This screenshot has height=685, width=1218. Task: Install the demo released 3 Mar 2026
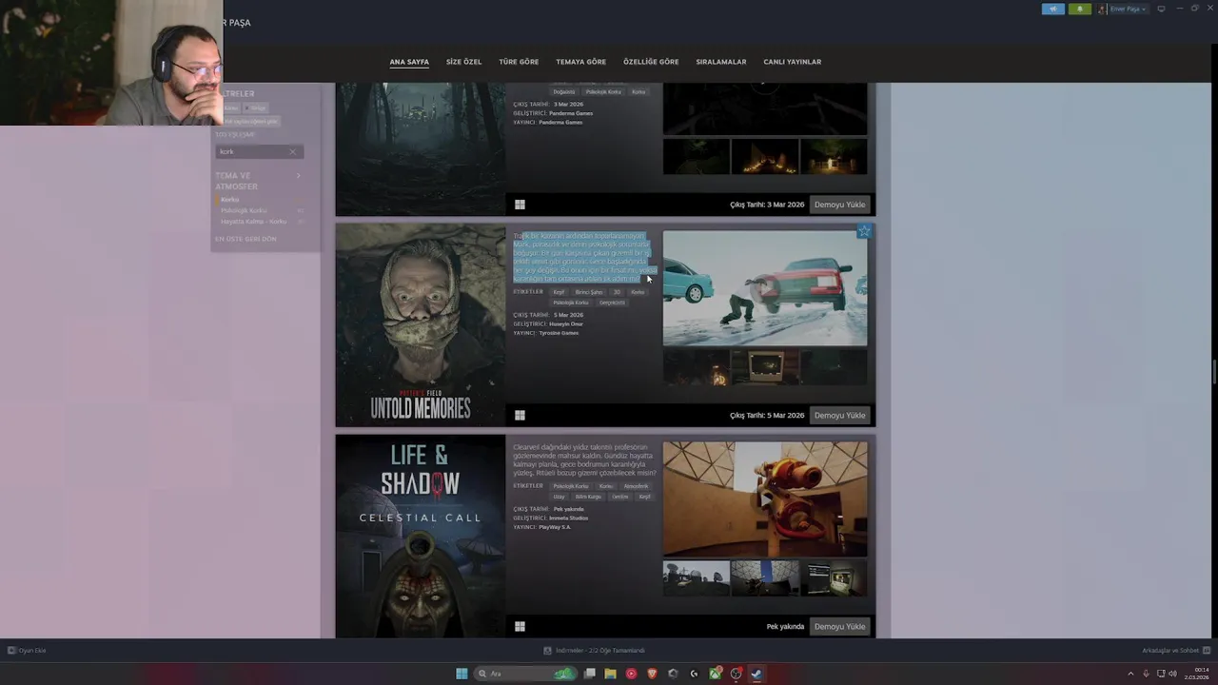pos(839,205)
